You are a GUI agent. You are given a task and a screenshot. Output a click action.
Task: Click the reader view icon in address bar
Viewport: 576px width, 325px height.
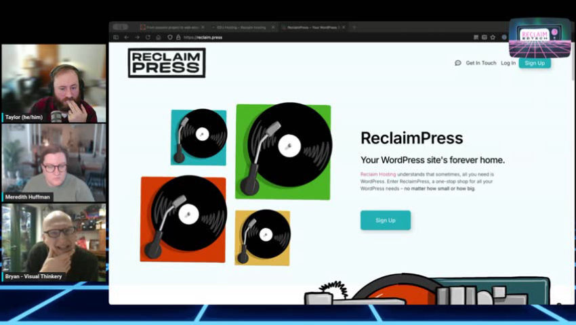point(476,37)
